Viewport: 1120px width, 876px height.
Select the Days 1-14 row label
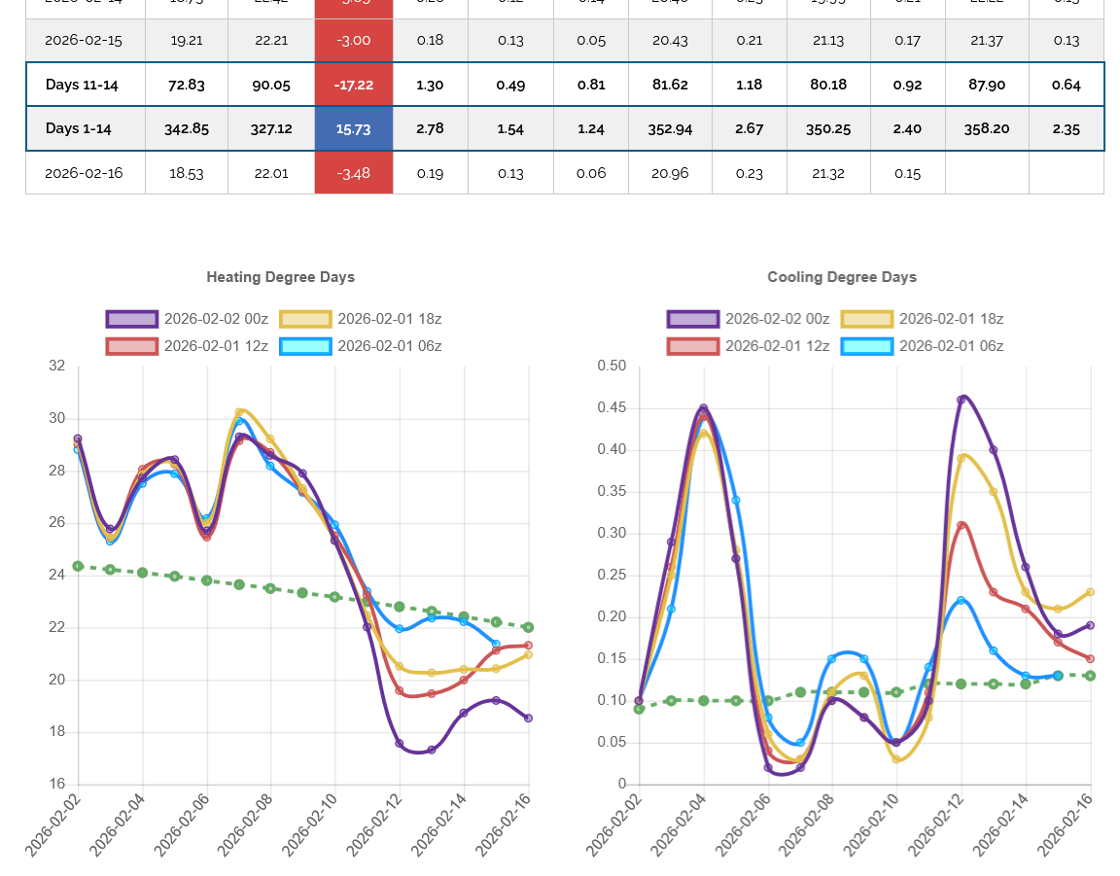pyautogui.click(x=78, y=128)
